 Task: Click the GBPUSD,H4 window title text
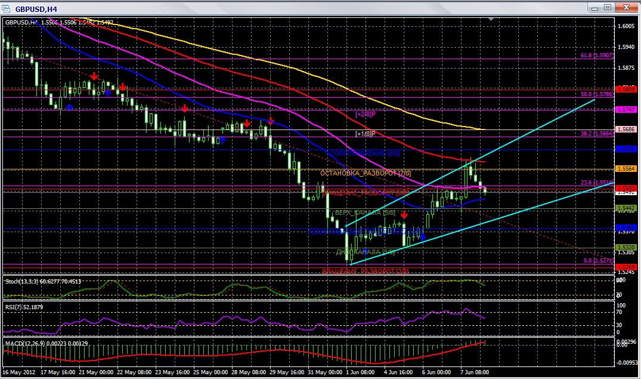pyautogui.click(x=36, y=9)
